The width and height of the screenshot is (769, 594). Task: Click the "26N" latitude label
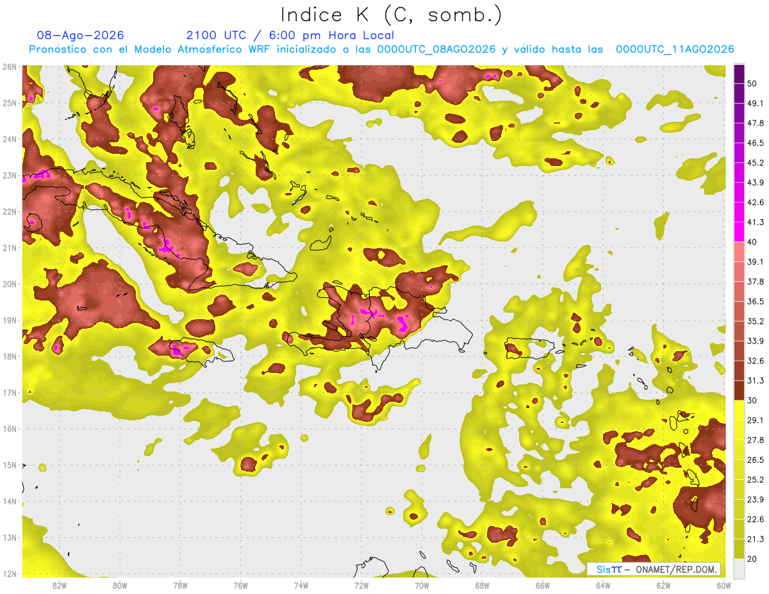9,66
